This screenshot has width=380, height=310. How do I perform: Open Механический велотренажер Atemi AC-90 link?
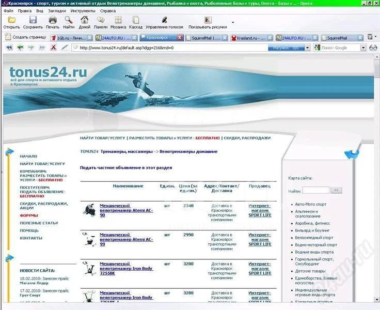tap(126, 210)
